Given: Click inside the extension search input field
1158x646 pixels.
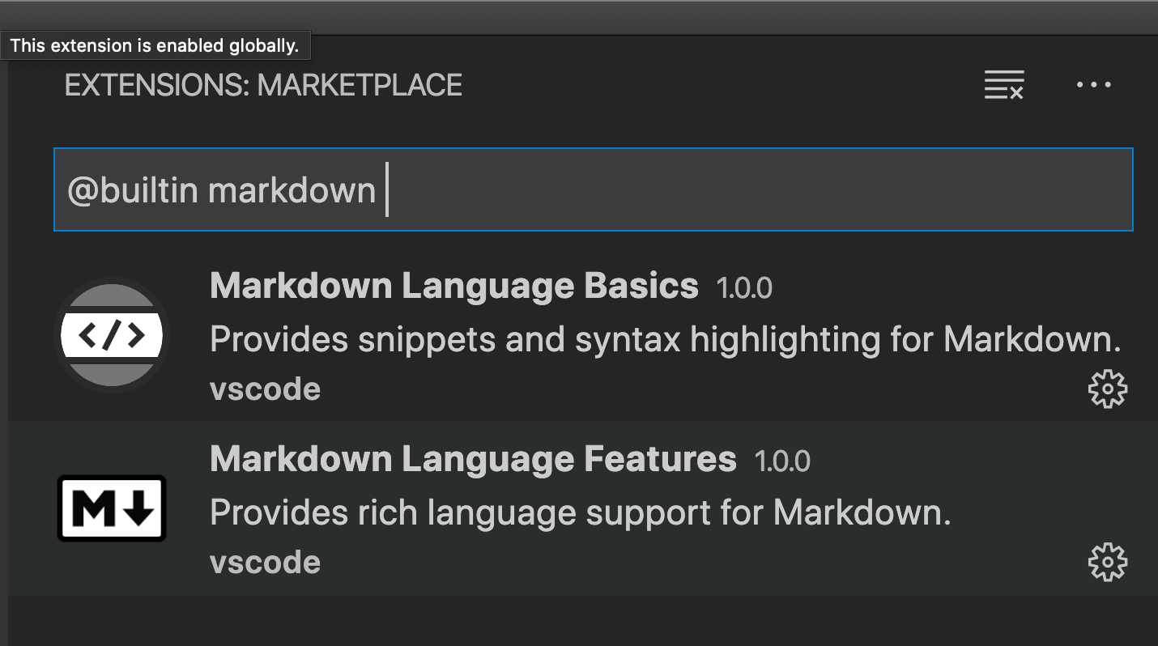Looking at the screenshot, I should pyautogui.click(x=567, y=189).
